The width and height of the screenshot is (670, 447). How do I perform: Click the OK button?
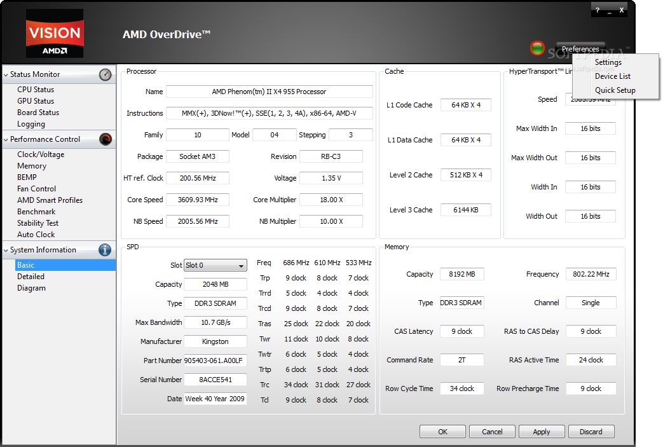click(442, 432)
